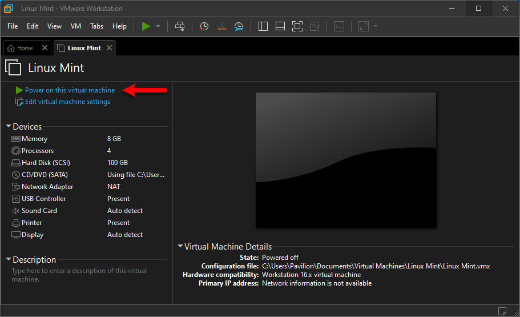Click Power on this virtual machine link
The image size is (520, 317).
tap(70, 90)
